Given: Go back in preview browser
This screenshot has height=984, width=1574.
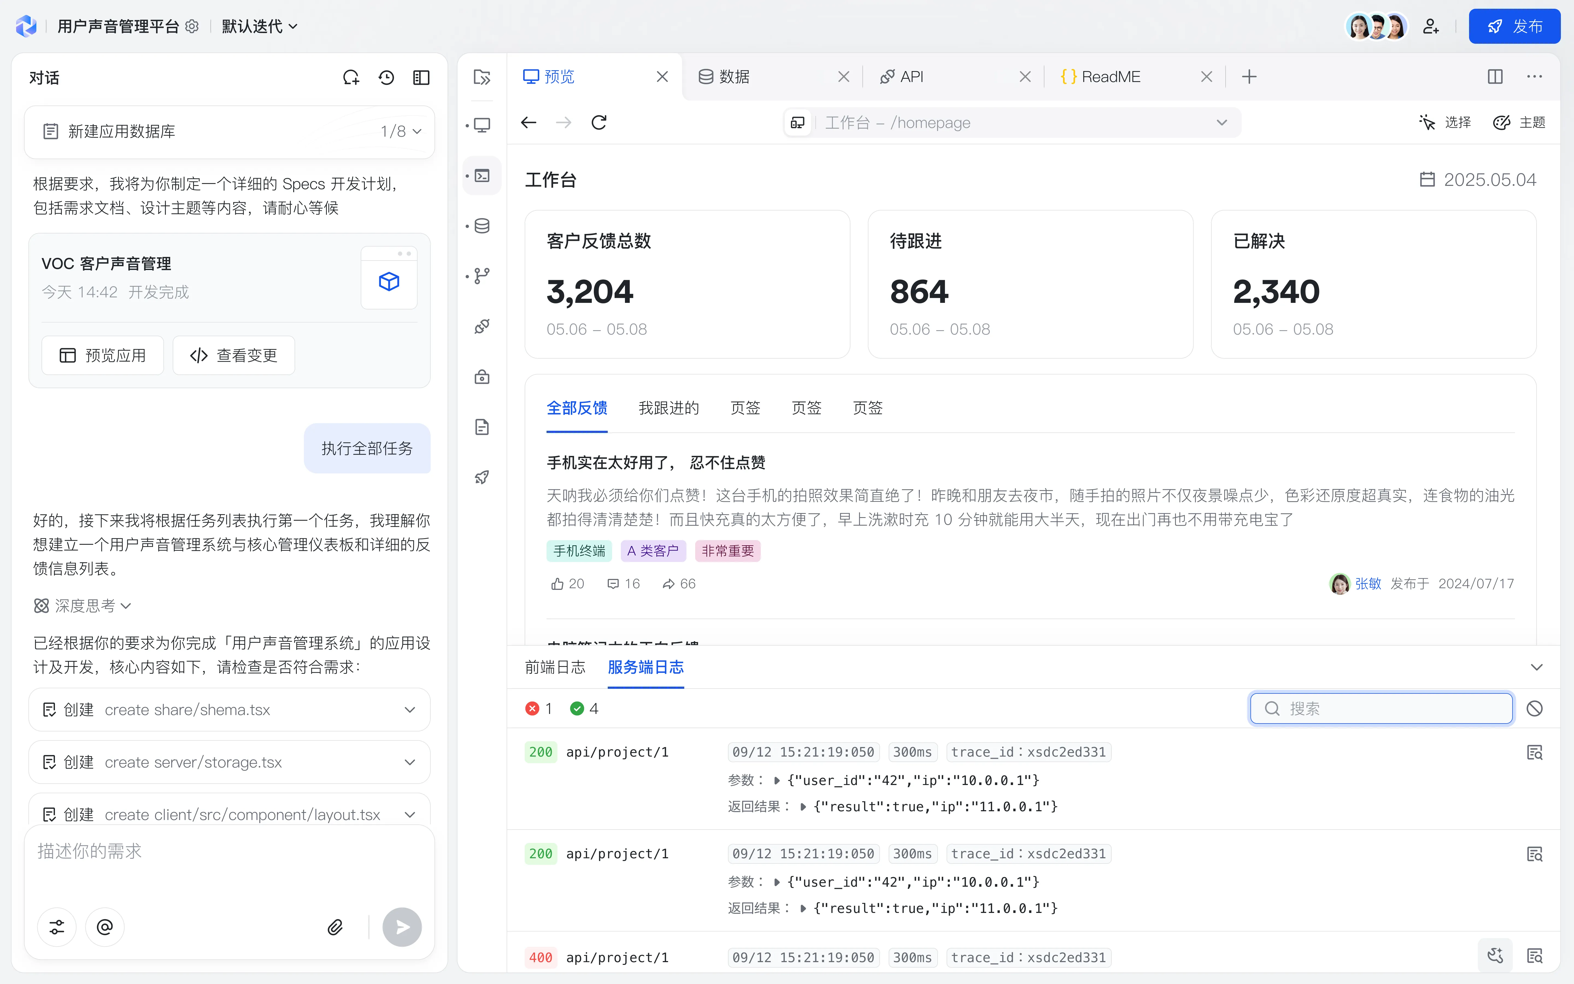Looking at the screenshot, I should pos(529,122).
